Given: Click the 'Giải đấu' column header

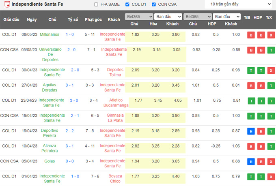Looking at the screenshot, I should (12, 19).
